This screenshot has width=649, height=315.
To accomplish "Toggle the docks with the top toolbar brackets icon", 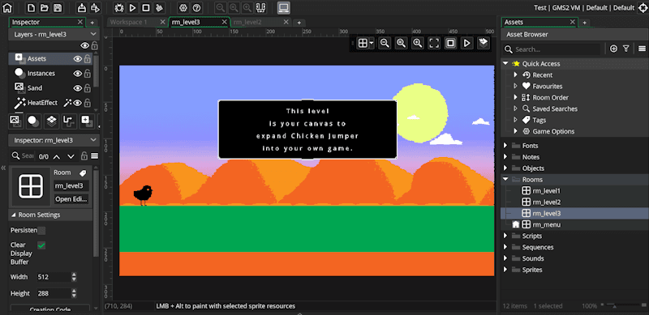I will [260, 8].
